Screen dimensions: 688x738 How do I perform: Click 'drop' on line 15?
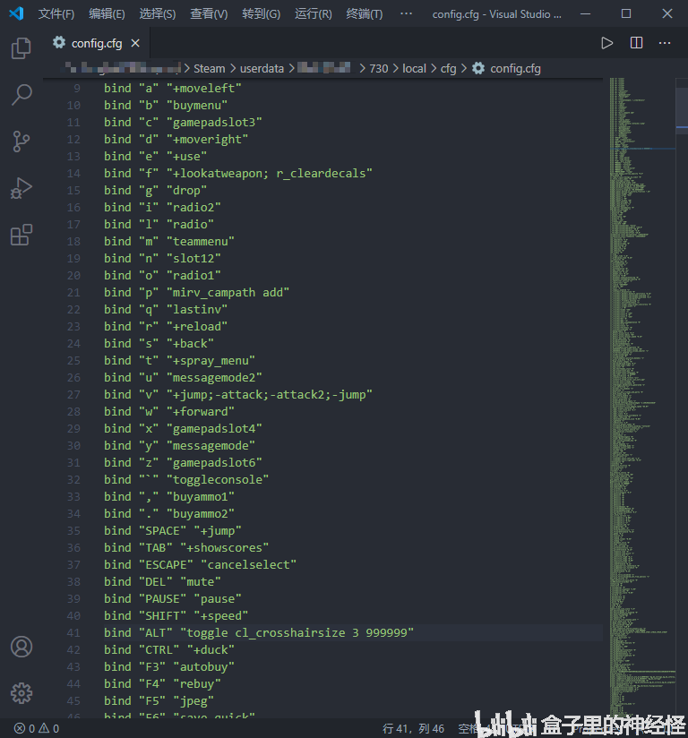click(186, 190)
